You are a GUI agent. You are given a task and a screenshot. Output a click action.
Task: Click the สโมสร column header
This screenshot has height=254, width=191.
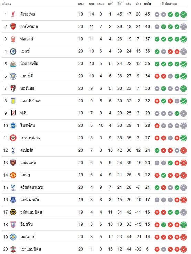tap(6, 3)
